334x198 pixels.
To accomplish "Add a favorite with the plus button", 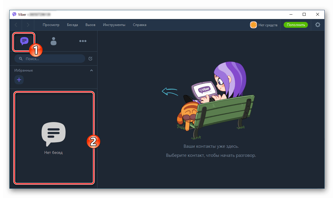I will tap(19, 80).
